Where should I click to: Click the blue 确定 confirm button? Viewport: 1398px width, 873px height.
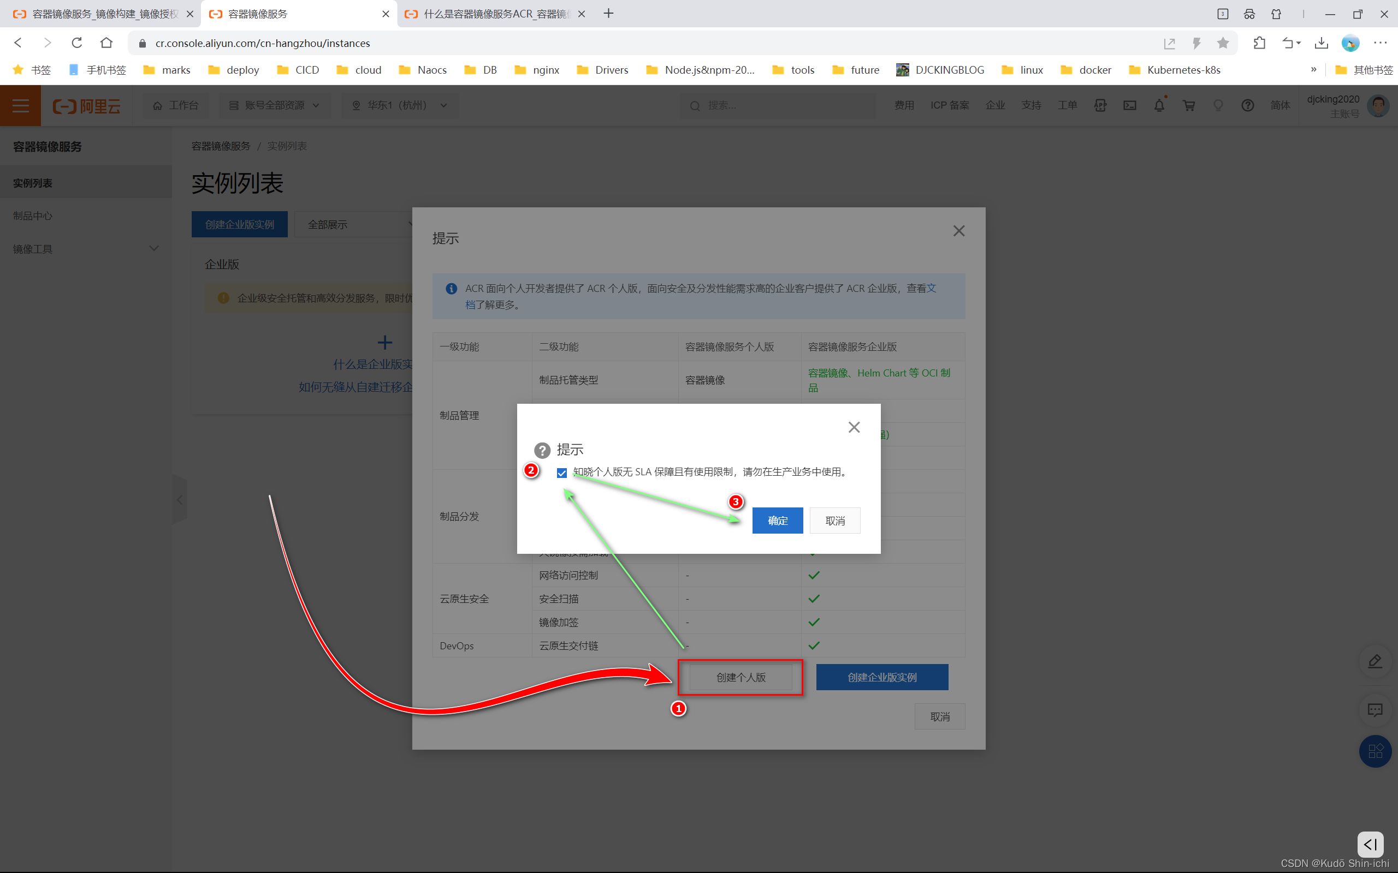[x=777, y=520]
